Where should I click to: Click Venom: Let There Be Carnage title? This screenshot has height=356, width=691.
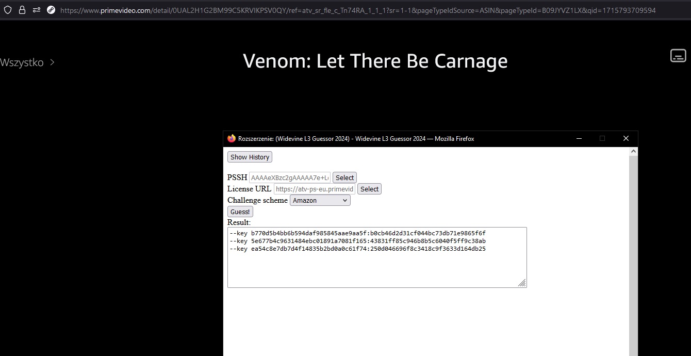tap(375, 61)
